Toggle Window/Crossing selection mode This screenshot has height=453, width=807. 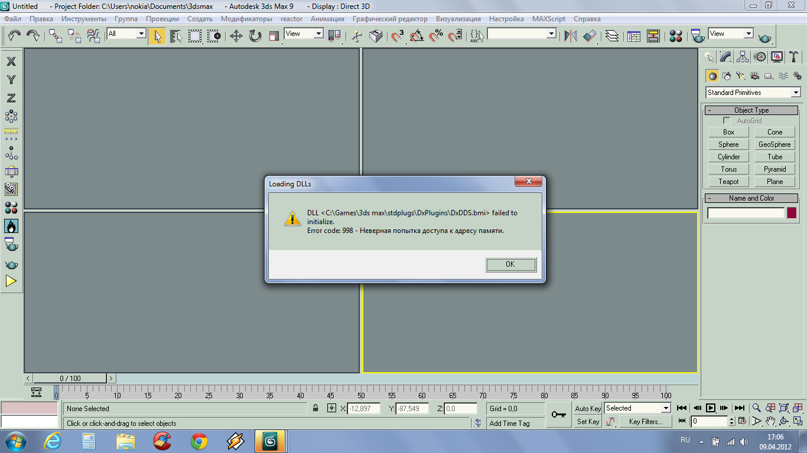tap(214, 36)
